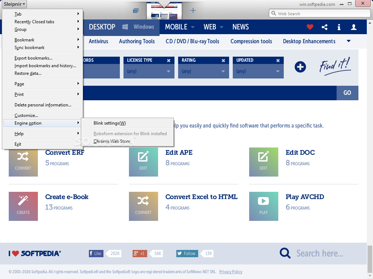This screenshot has width=373, height=279.
Task: Click the Edit DOC tile icon
Action: 264,162
